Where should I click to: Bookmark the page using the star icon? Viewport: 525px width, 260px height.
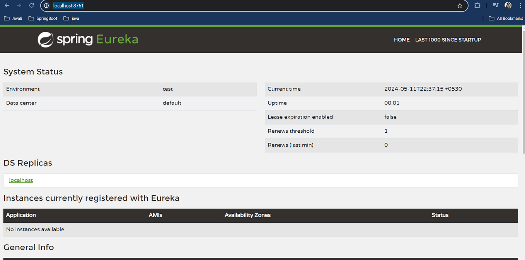tap(460, 5)
